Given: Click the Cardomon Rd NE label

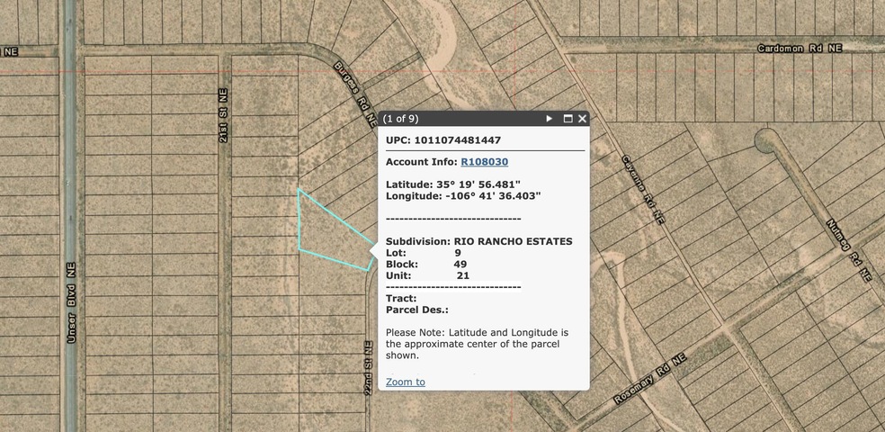Looking at the screenshot, I should [x=799, y=48].
